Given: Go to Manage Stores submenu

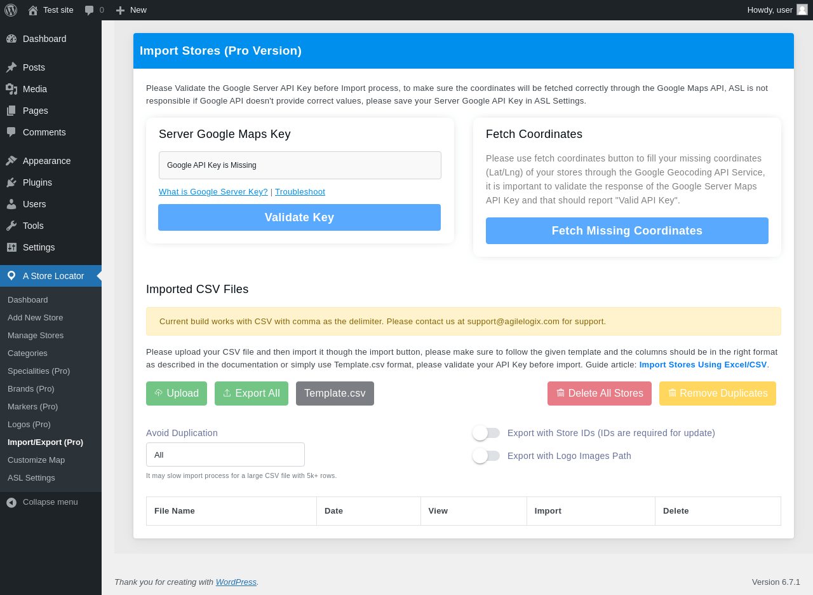Looking at the screenshot, I should (51, 336).
